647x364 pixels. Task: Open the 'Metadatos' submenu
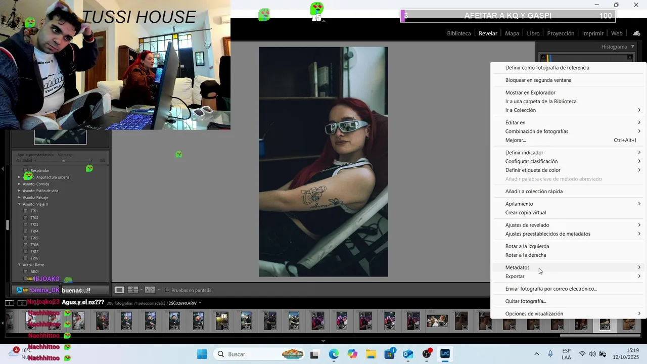(569, 267)
